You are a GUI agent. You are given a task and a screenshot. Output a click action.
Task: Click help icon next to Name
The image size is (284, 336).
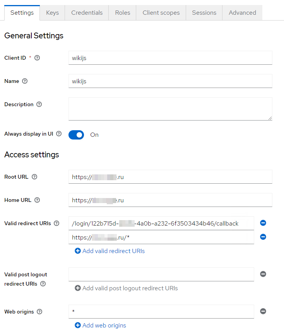[x=25, y=81]
